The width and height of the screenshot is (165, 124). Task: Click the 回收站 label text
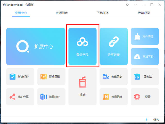pyautogui.click(x=148, y=77)
